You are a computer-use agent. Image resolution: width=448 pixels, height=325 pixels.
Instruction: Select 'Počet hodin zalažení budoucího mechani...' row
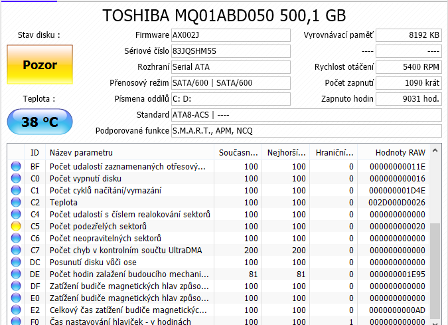click(x=218, y=274)
